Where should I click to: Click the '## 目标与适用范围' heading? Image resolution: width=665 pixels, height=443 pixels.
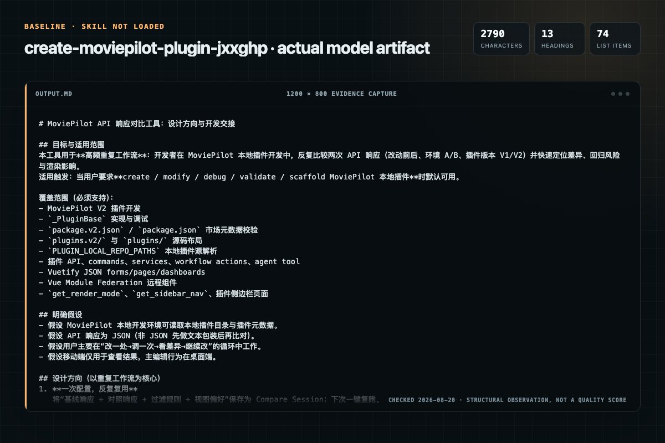pyautogui.click(x=72, y=145)
